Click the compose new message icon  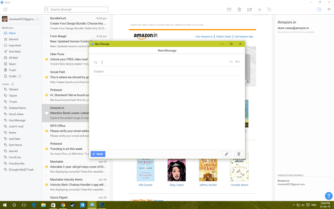(x=5, y=9)
